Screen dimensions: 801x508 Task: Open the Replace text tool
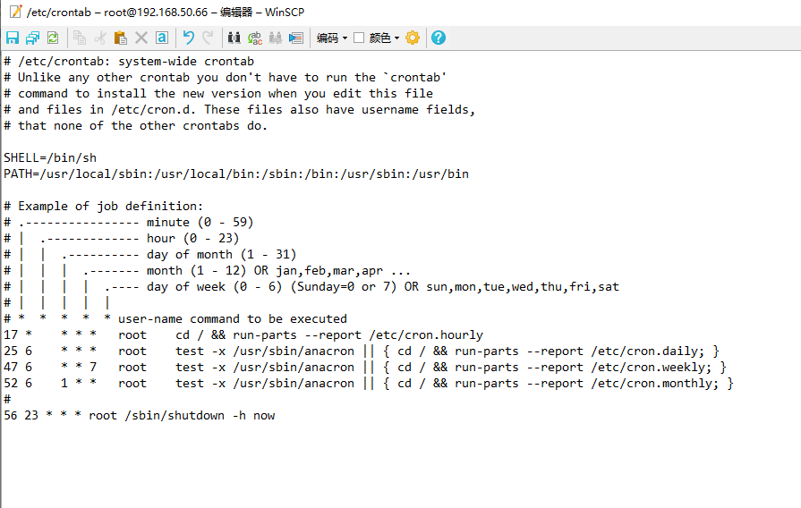[x=255, y=38]
